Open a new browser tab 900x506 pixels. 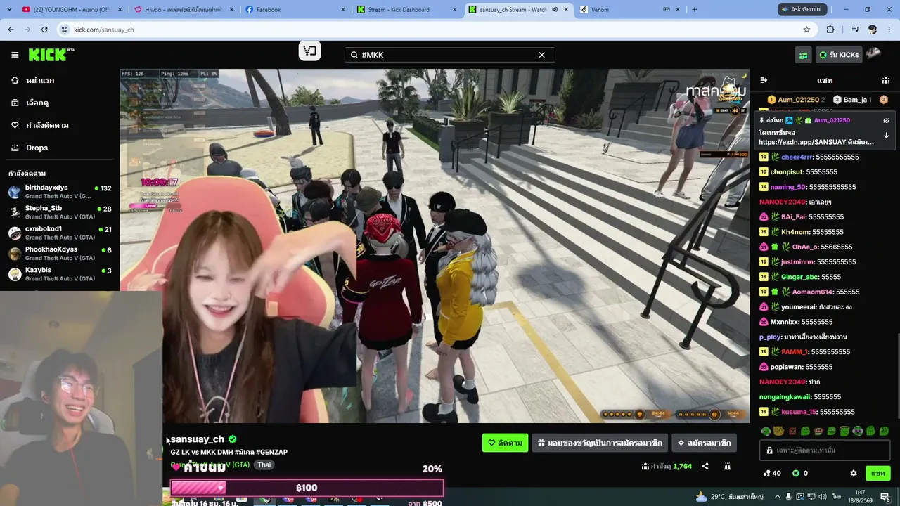point(695,10)
